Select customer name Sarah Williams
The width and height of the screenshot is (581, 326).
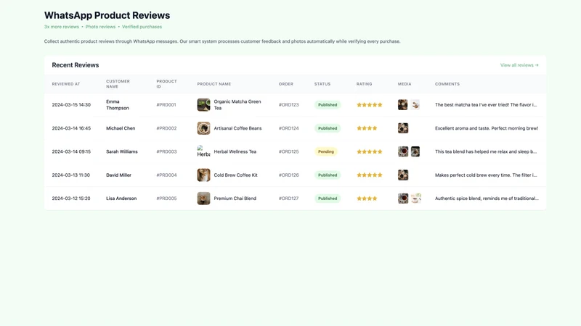click(121, 151)
